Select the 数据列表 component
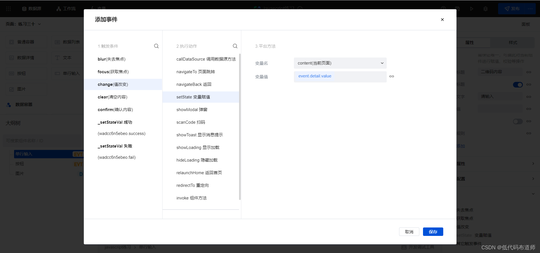The height and width of the screenshot is (253, 540). tap(68, 42)
